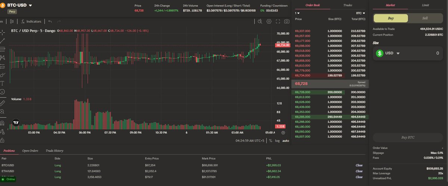
Task: Open the Fibonacci retracement tool group
Action: click(x=3, y=49)
